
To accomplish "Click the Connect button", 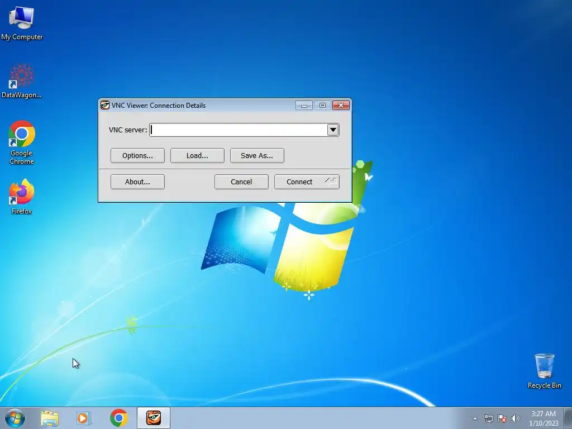I will pos(307,182).
